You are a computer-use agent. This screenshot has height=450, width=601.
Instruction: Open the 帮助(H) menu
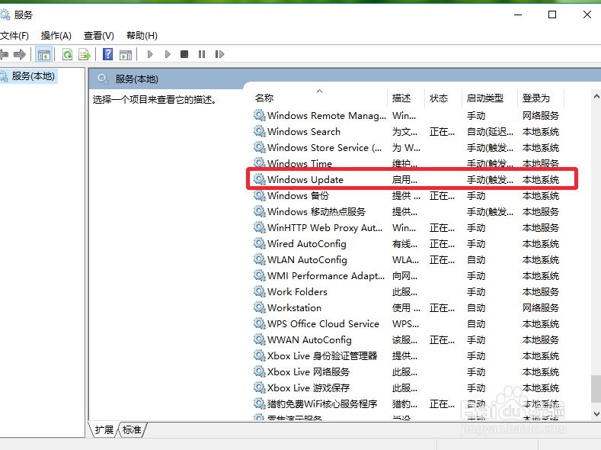[142, 36]
